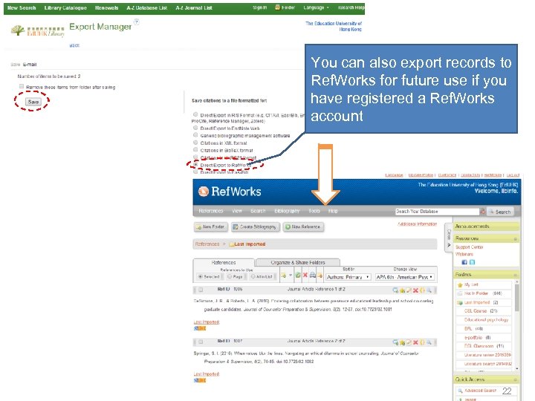Cite braces icon for Reference 1 of 2
This screenshot has width=535, height=401.
422,290
